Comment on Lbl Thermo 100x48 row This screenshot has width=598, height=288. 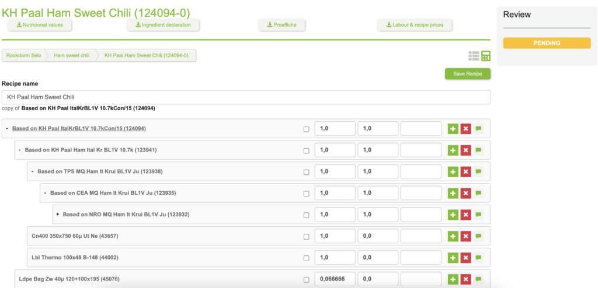[478, 258]
